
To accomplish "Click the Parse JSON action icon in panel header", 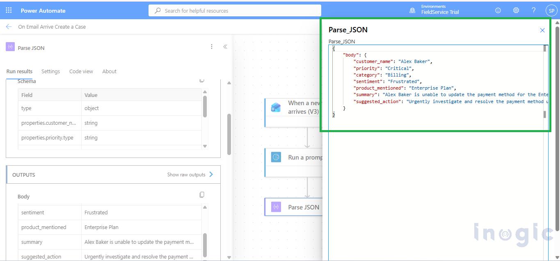I will click(x=10, y=47).
